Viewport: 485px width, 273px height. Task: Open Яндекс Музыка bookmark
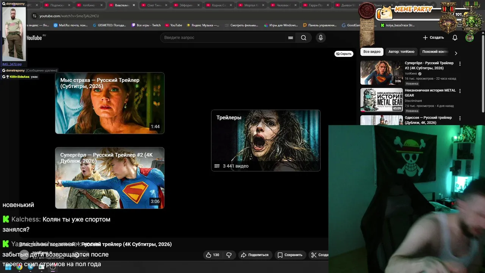(203, 25)
